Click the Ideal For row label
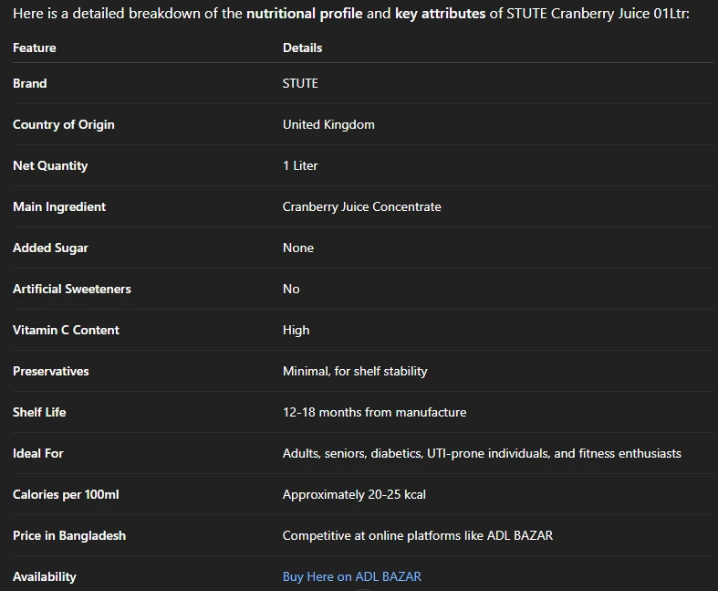 coord(37,453)
